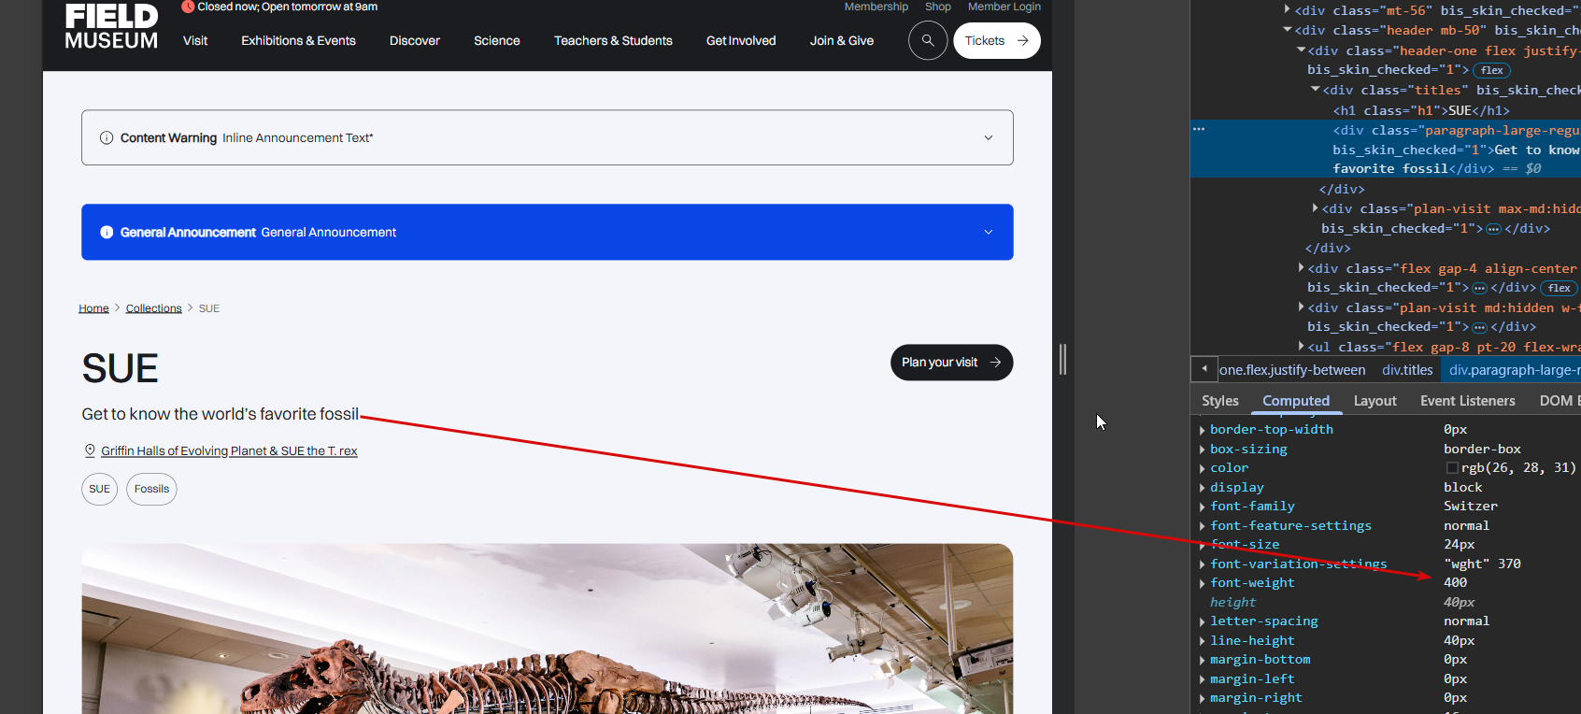Screen dimensions: 1581x714
Task: Follow the Membership link
Action: click(x=876, y=7)
